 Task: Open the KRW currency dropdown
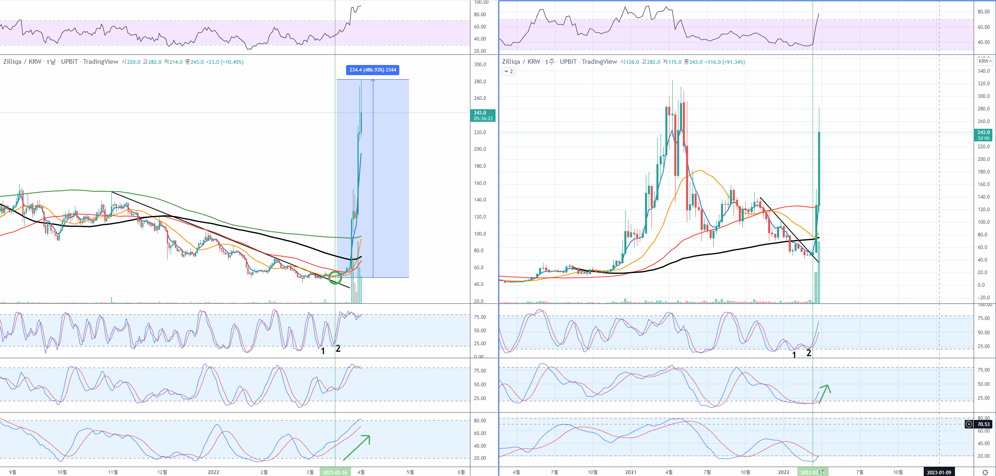tap(985, 61)
